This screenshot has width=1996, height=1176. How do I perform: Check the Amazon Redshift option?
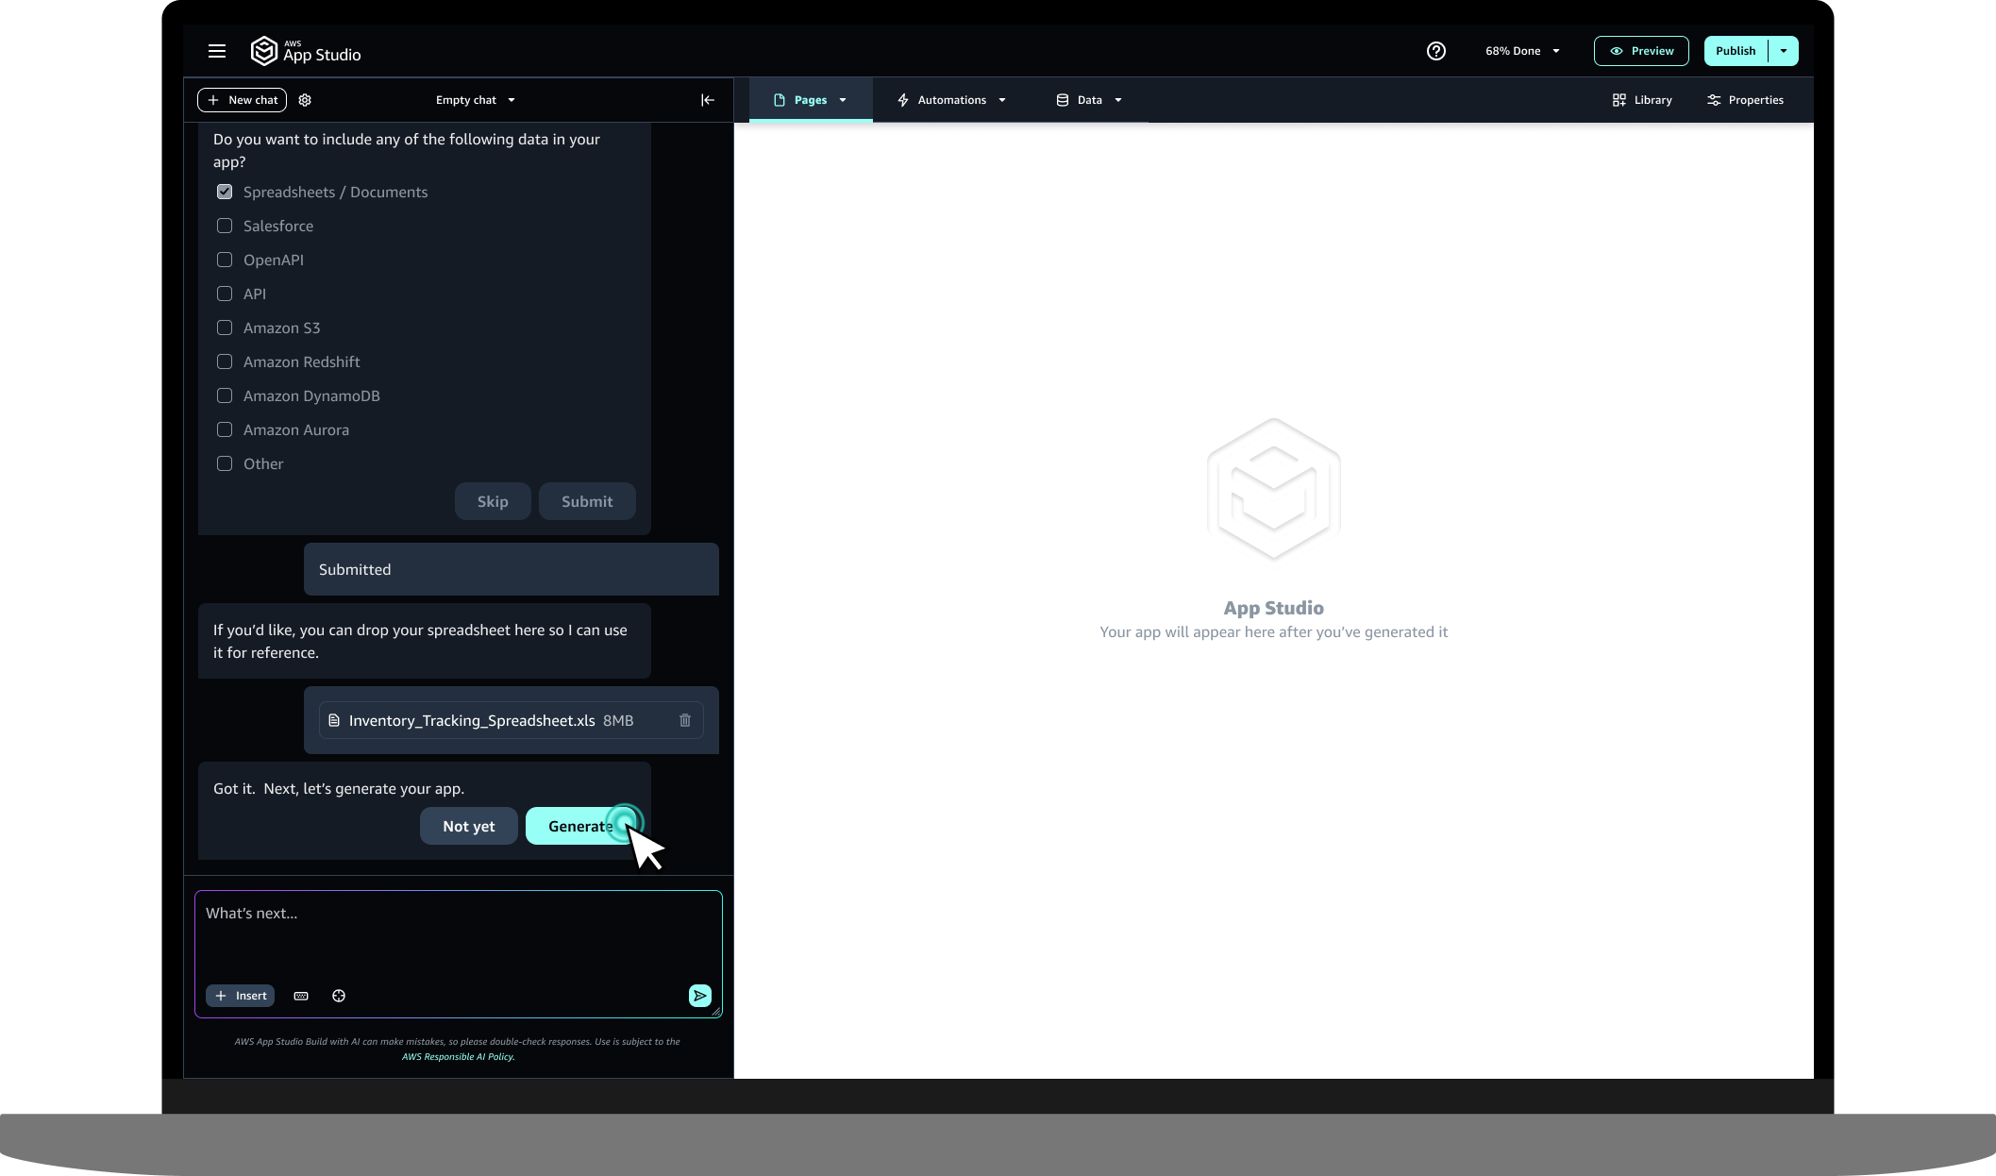coord(225,361)
